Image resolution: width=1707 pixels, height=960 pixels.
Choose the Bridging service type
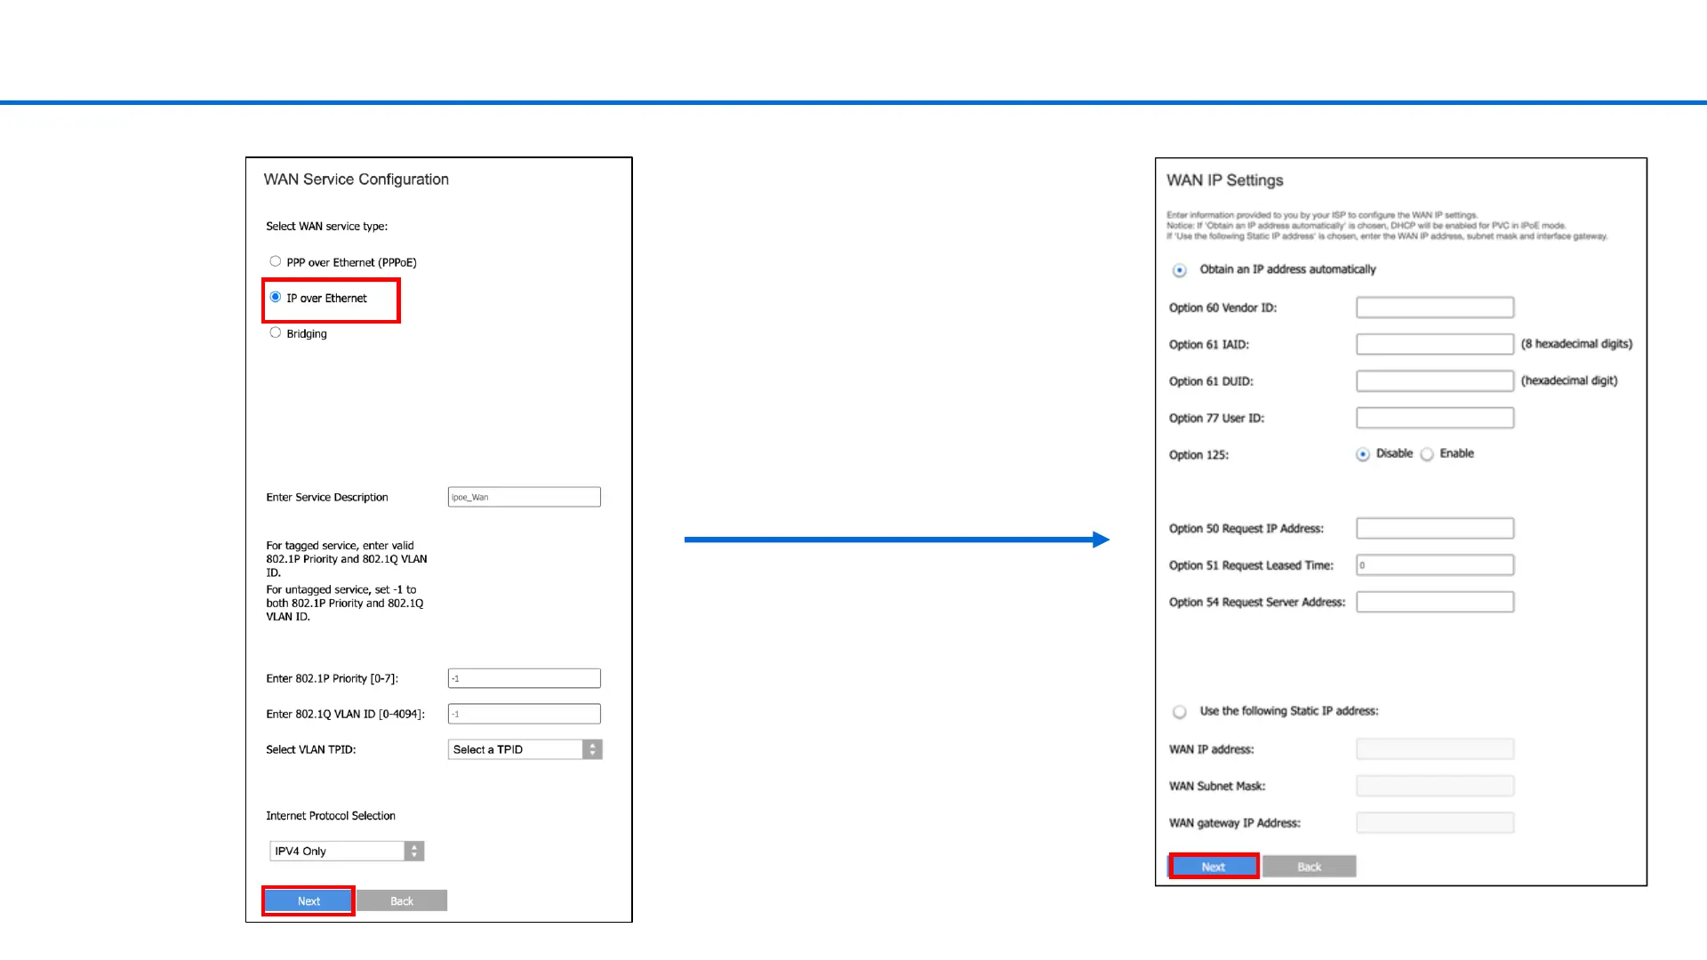(x=276, y=332)
